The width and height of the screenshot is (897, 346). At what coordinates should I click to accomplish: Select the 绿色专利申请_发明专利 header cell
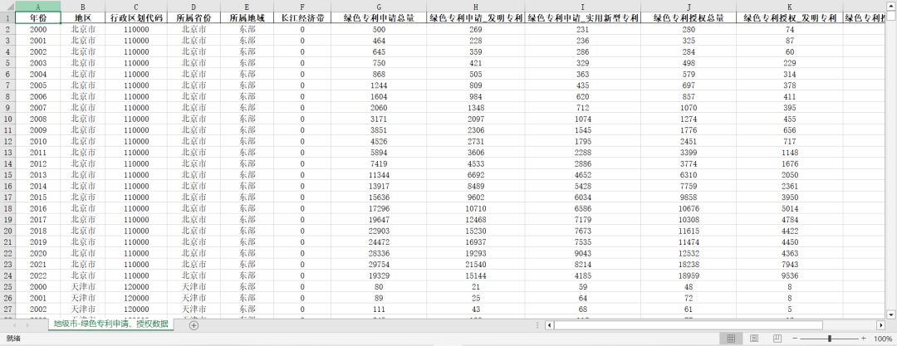pyautogui.click(x=475, y=17)
